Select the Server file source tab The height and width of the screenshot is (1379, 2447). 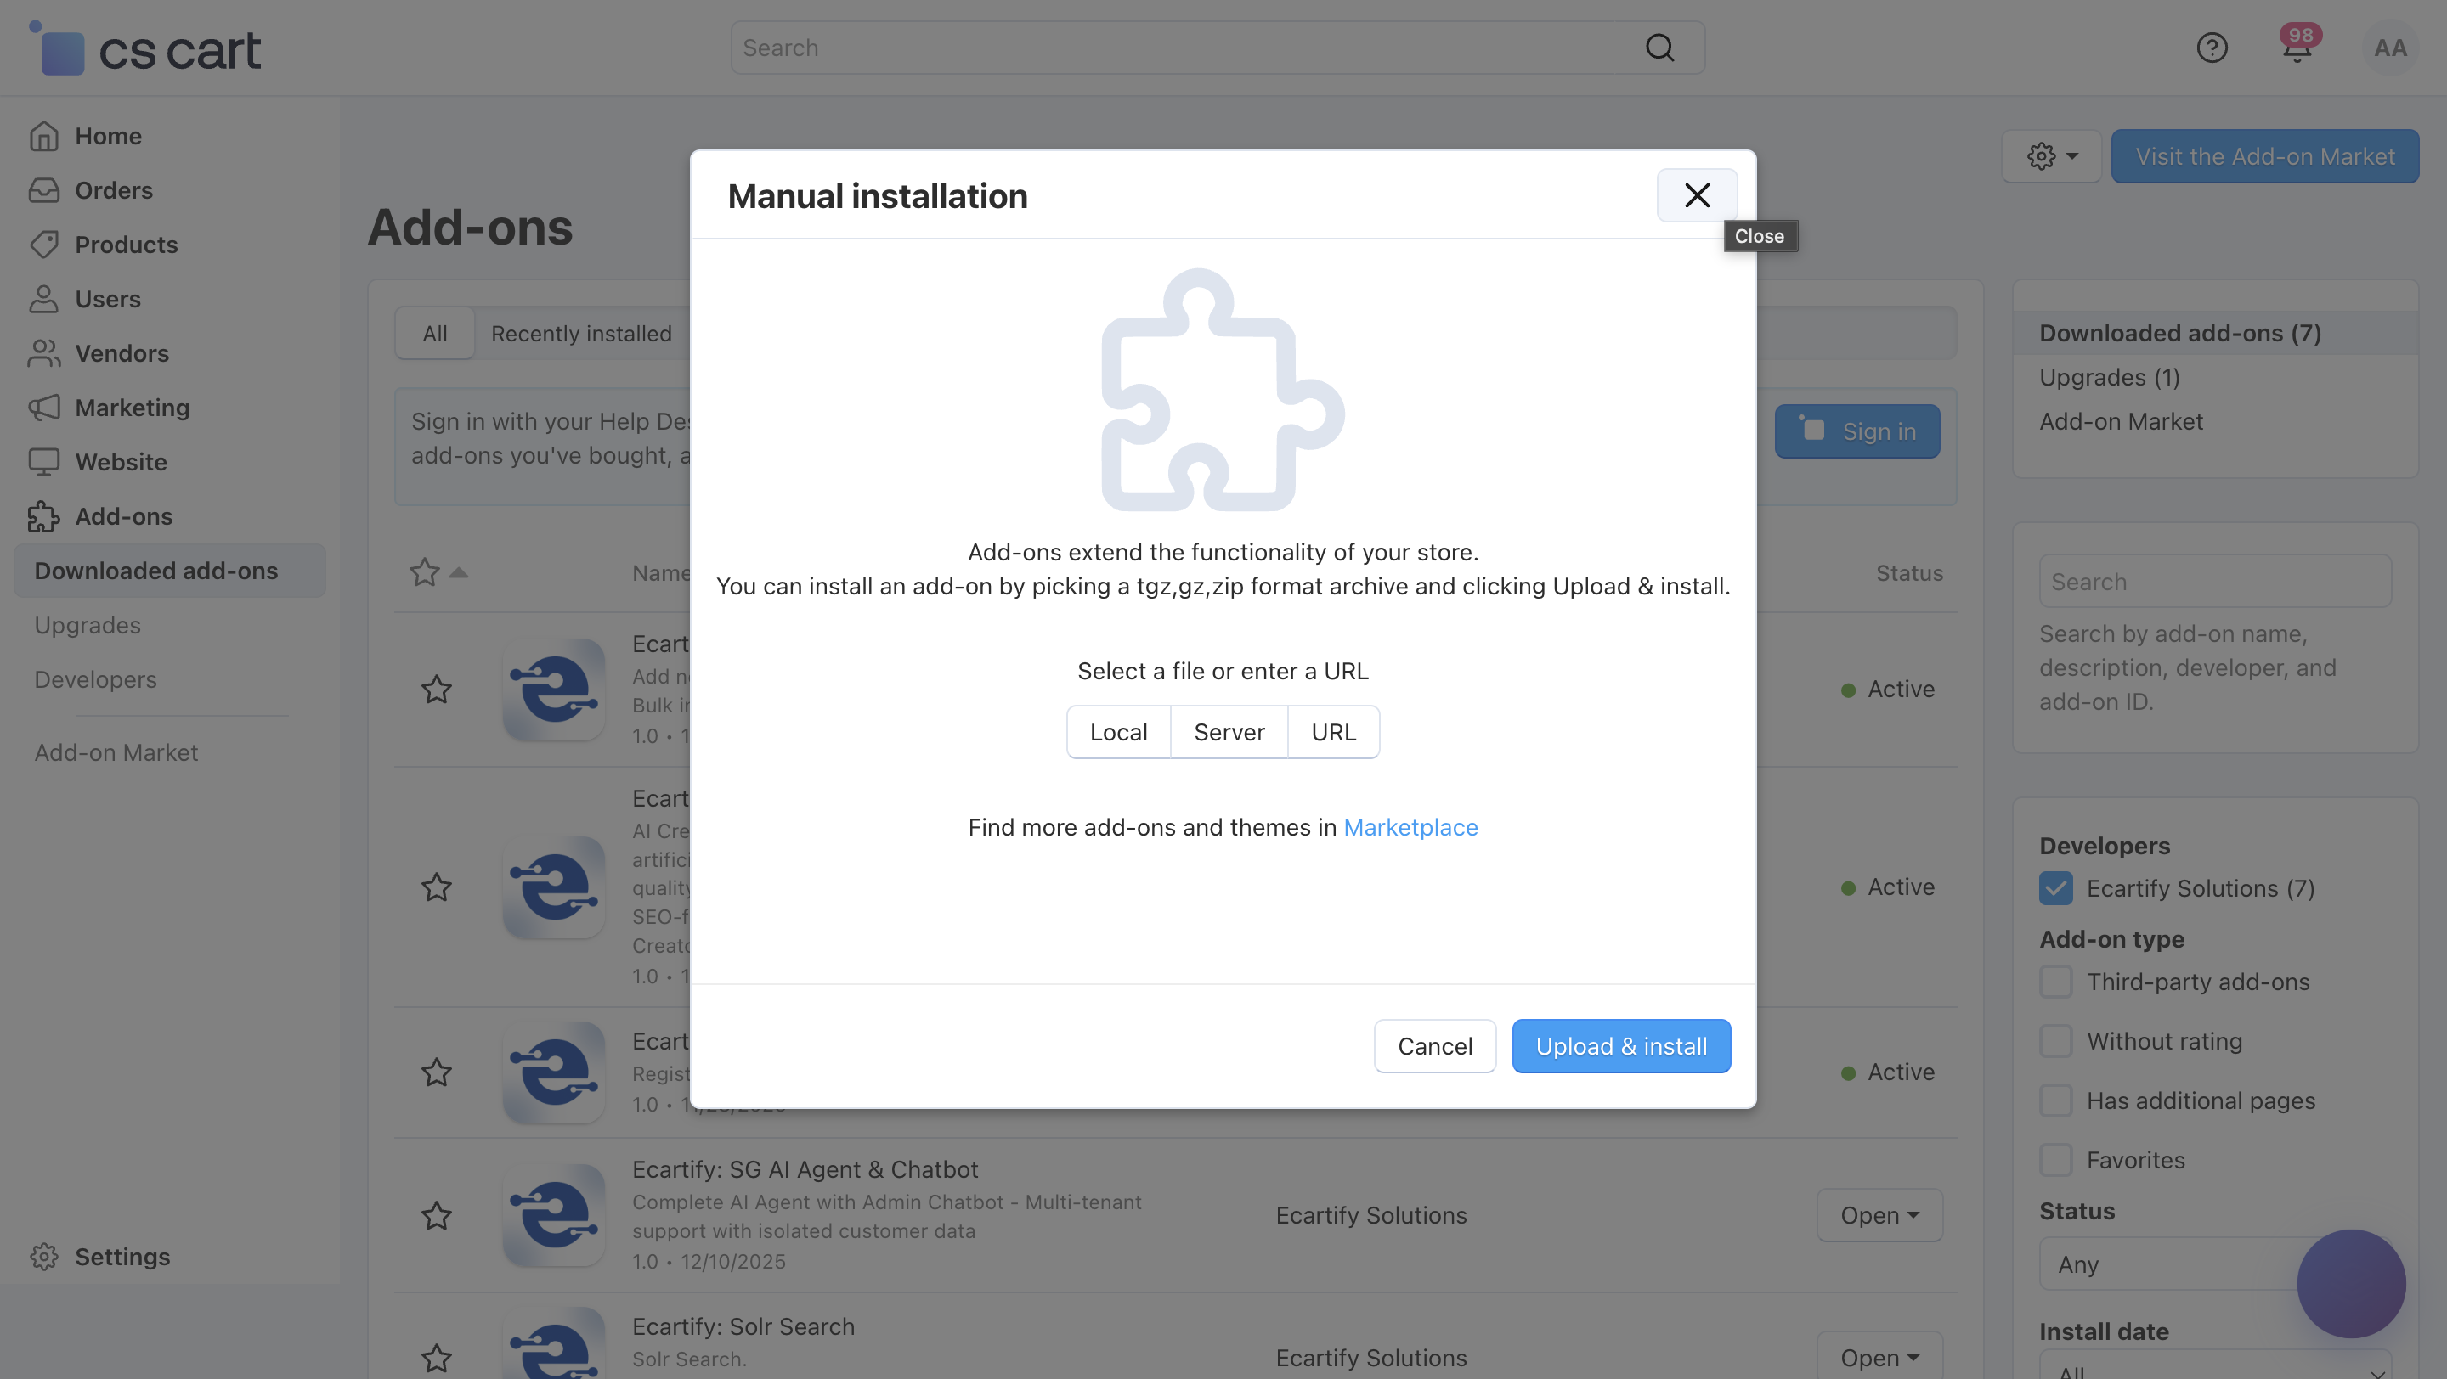(x=1229, y=732)
